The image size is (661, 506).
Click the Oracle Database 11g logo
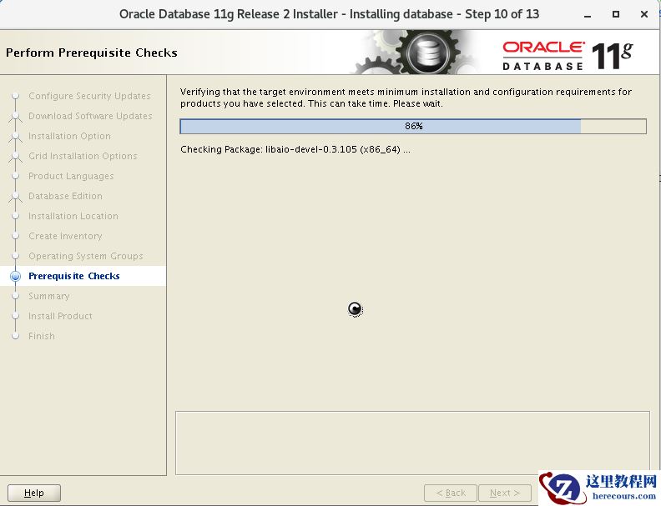568,55
